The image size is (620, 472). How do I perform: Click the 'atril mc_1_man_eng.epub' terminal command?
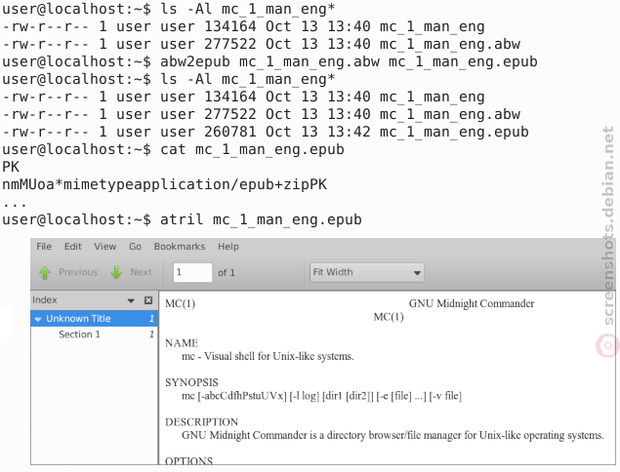coord(261,219)
